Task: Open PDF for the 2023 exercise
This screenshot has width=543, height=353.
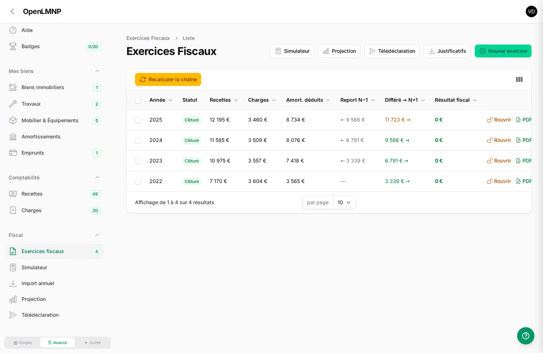Action: point(523,160)
